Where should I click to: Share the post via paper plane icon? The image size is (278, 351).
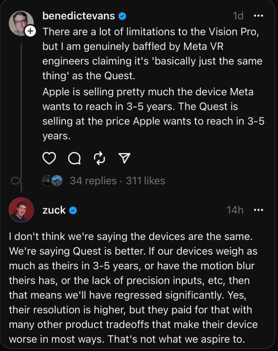tap(124, 158)
